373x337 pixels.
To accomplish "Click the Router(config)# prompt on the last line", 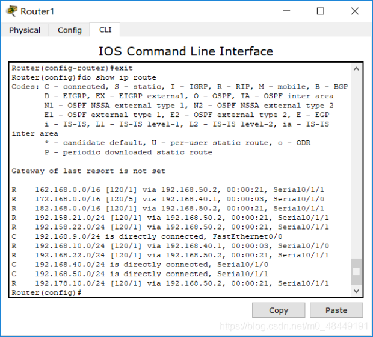I will click(47, 292).
